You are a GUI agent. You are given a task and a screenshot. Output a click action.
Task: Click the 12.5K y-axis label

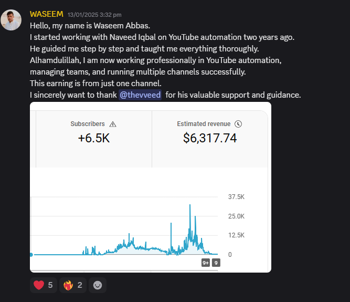pyautogui.click(x=236, y=235)
